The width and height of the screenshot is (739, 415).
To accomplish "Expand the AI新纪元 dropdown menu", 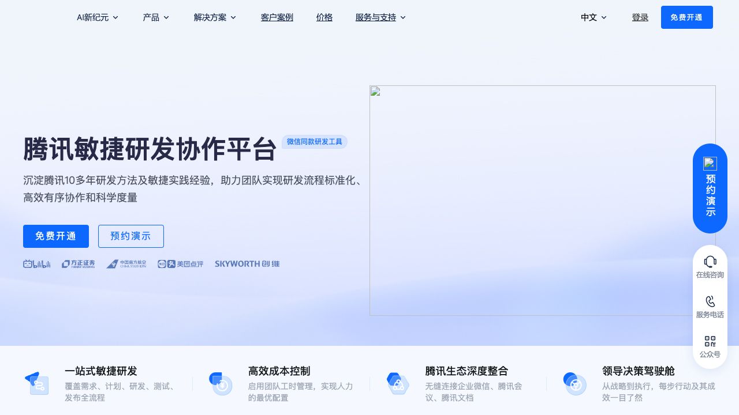I will (97, 17).
